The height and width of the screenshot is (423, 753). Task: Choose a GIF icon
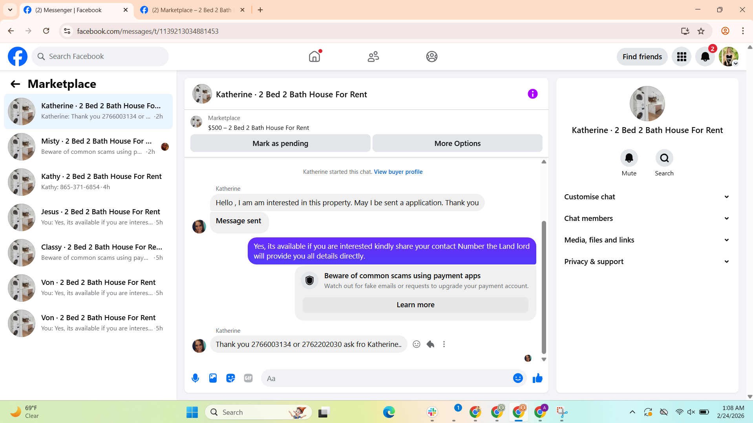click(x=248, y=378)
